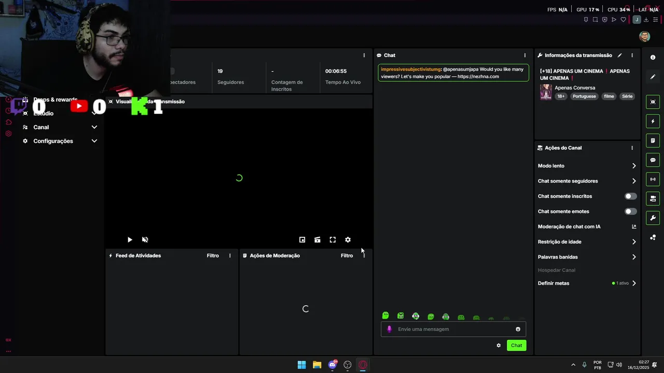Screen dimensions: 664x373
Task: Open Windows Start menu
Action: (x=302, y=365)
